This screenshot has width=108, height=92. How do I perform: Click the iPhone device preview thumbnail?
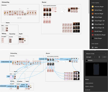(96, 69)
